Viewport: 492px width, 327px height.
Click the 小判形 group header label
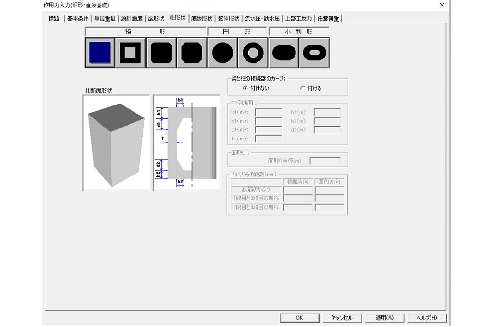pos(299,32)
